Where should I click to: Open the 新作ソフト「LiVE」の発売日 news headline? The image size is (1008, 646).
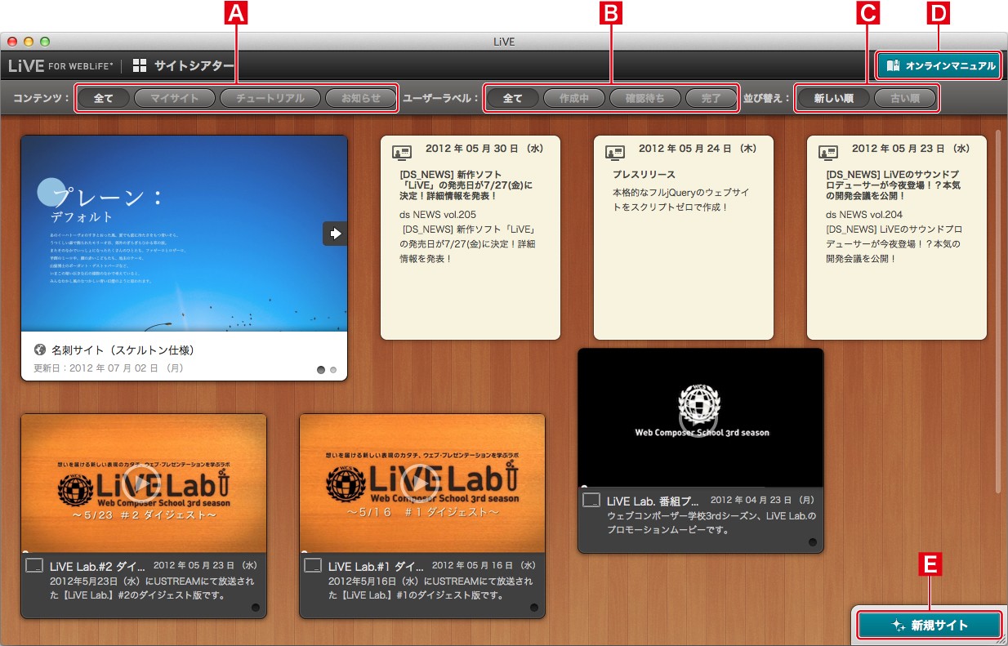[x=466, y=185]
